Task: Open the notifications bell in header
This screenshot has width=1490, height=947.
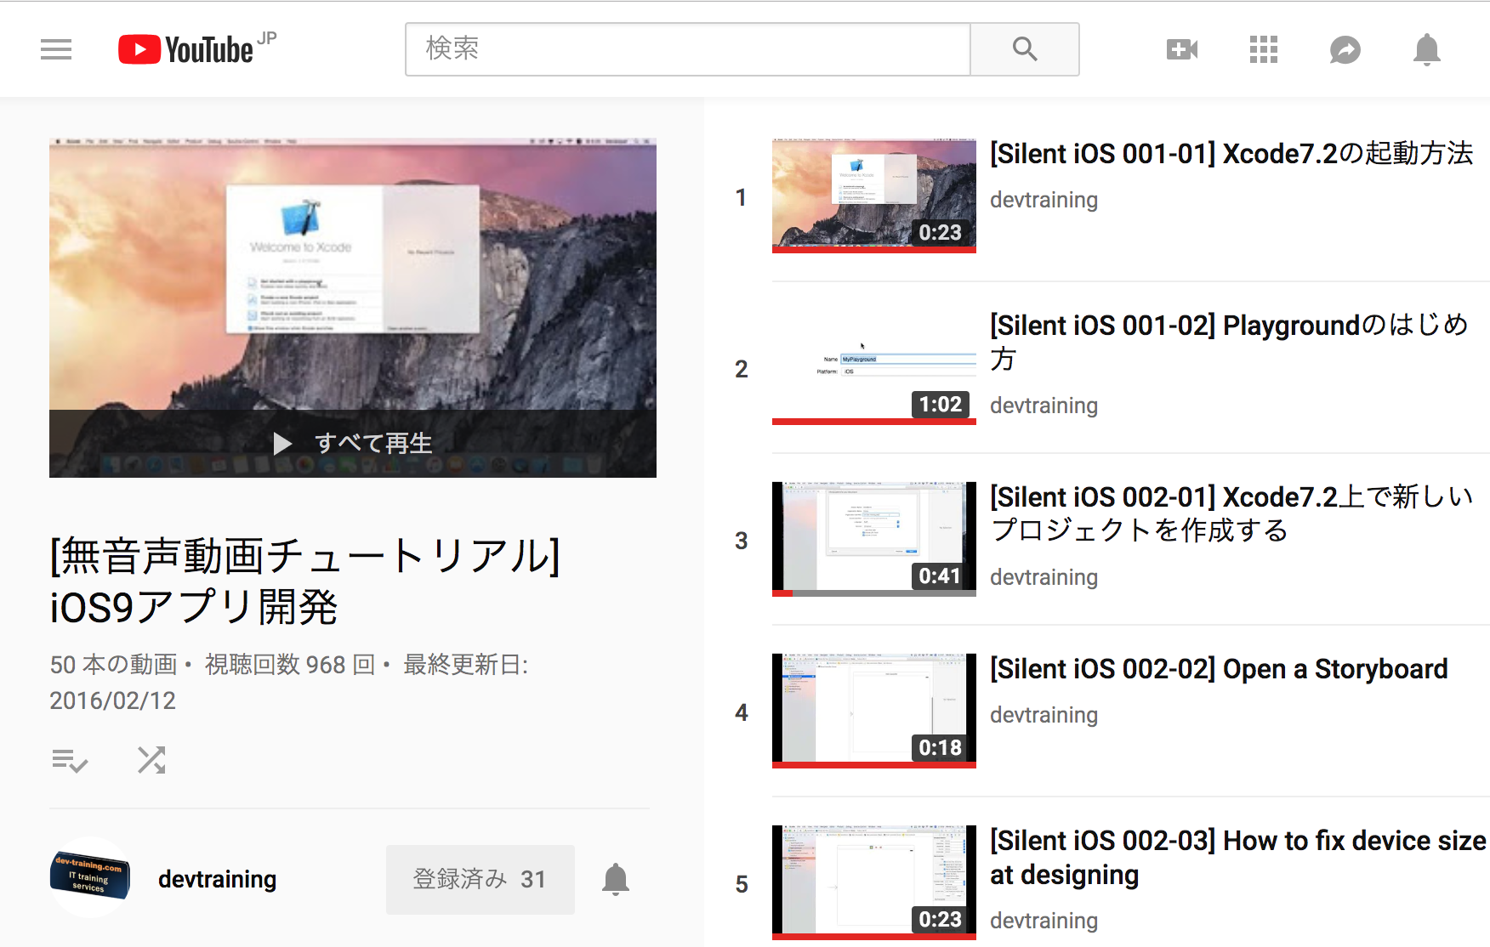Action: (1426, 49)
